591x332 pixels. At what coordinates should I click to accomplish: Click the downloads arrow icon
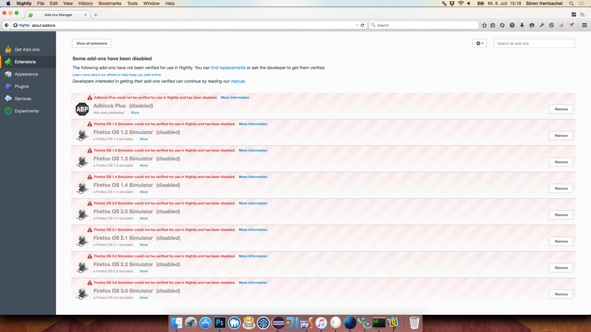coord(522,25)
